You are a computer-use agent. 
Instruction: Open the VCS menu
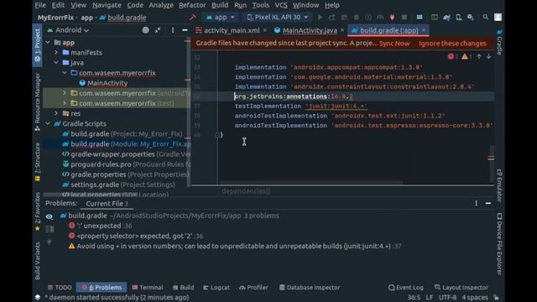click(281, 5)
